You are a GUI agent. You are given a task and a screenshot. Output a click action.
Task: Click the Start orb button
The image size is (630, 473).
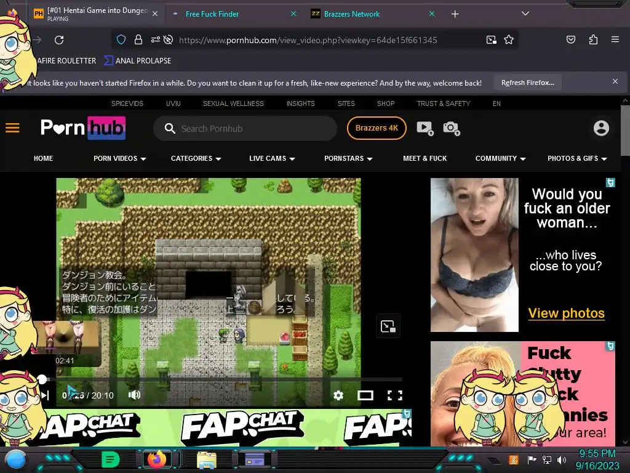(16, 460)
